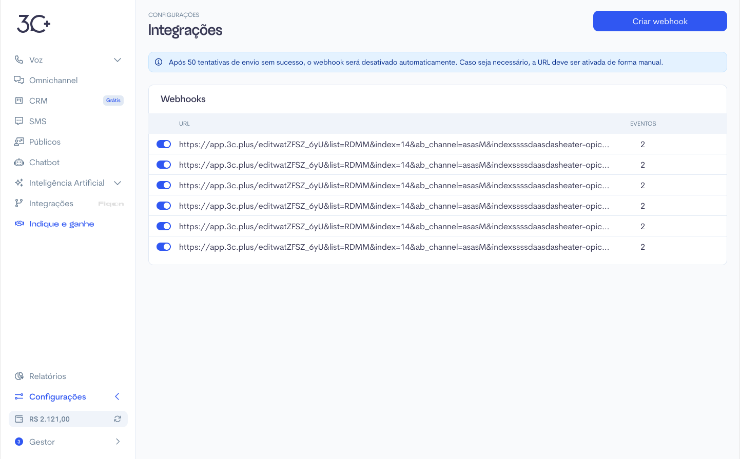Image resolution: width=740 pixels, height=459 pixels.
Task: Expand Inteligência Artificial menu chevron
Action: click(x=118, y=183)
